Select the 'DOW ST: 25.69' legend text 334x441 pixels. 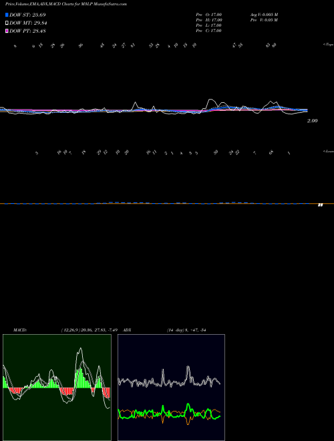click(27, 15)
